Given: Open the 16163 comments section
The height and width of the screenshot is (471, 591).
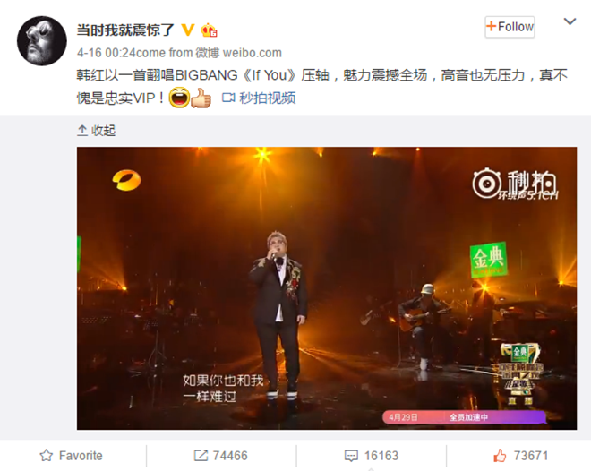Looking at the screenshot, I should tap(372, 456).
